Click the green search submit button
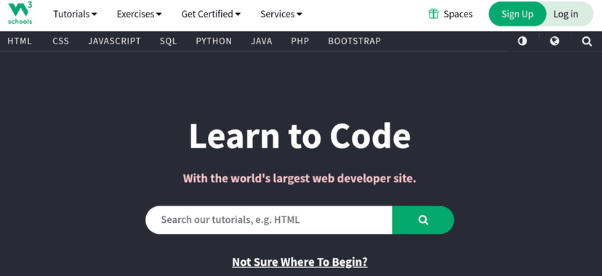The height and width of the screenshot is (276, 602). point(422,219)
